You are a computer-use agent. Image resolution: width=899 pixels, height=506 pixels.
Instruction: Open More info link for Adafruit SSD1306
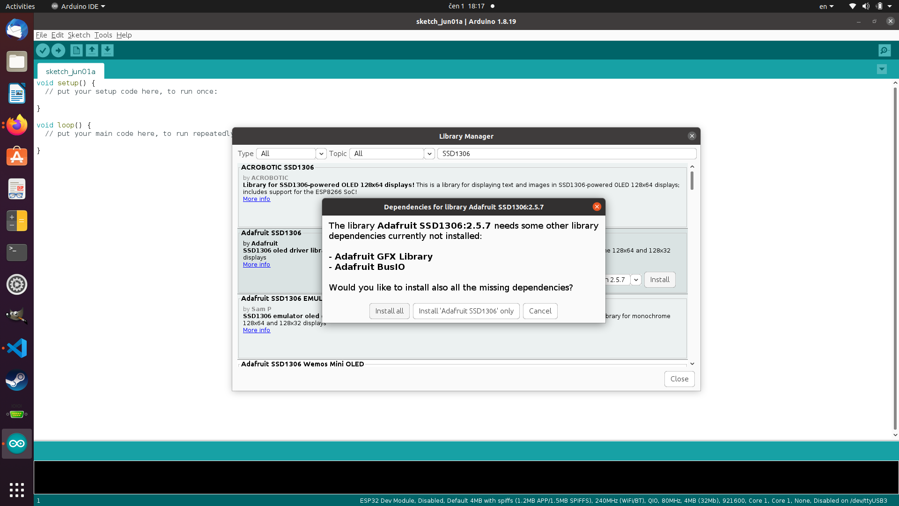point(256,265)
